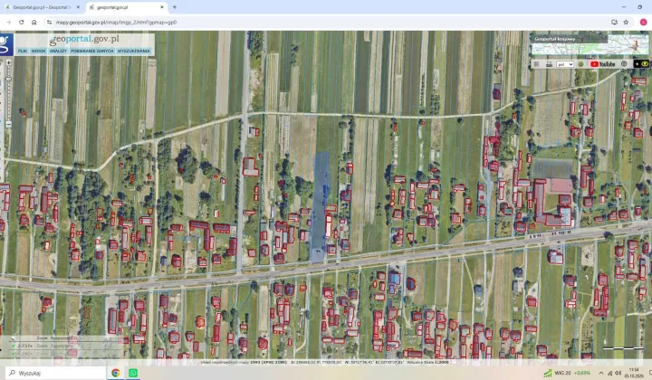View site information icon in address bar
Screen dimensions: 652x380
[49, 23]
